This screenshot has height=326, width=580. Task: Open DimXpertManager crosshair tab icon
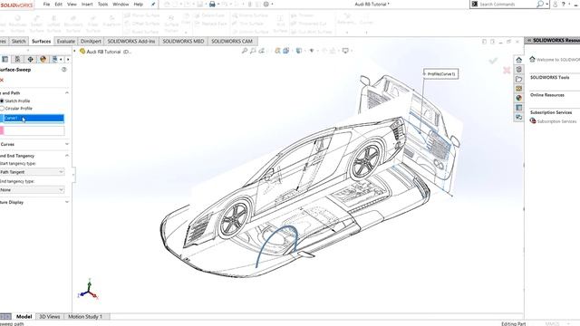pos(30,59)
